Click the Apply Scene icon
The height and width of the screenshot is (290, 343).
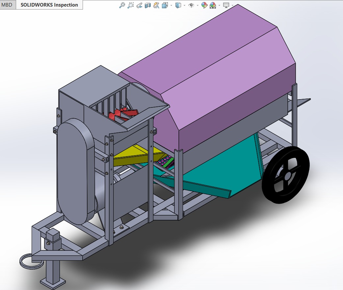pos(212,5)
